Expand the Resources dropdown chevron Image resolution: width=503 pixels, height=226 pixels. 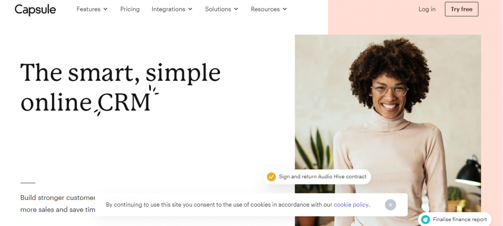coord(285,9)
